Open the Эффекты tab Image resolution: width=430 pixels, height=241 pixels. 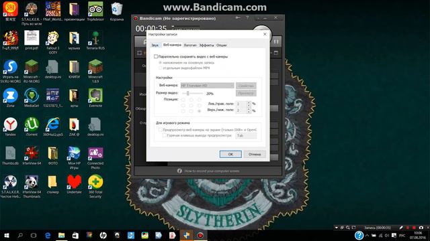point(206,45)
